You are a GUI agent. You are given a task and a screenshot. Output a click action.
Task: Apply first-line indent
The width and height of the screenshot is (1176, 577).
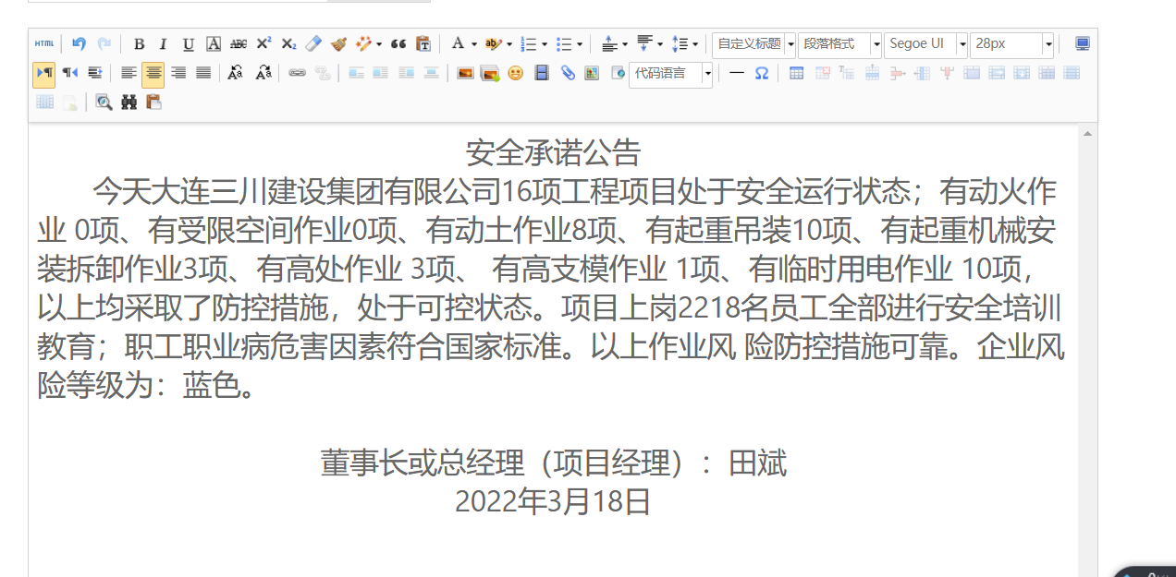click(94, 72)
